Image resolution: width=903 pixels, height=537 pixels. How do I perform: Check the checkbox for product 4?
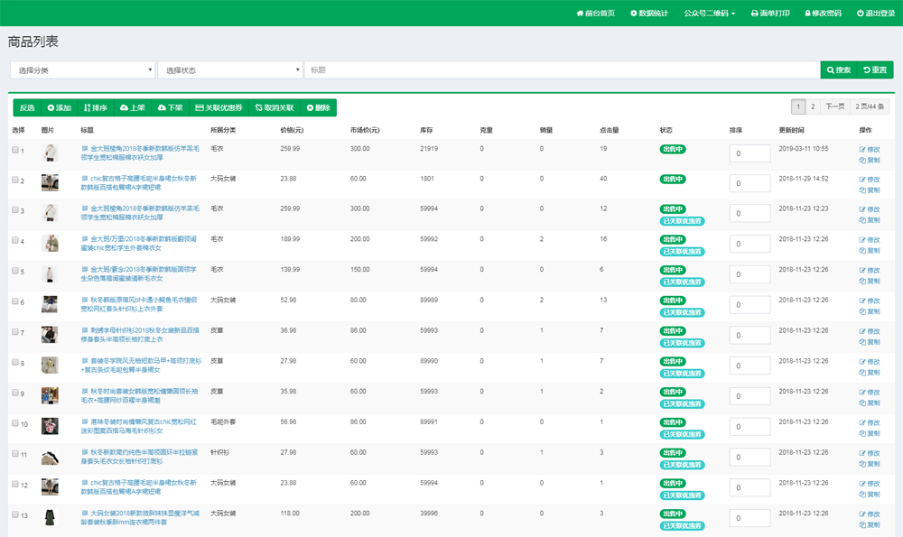click(x=15, y=240)
